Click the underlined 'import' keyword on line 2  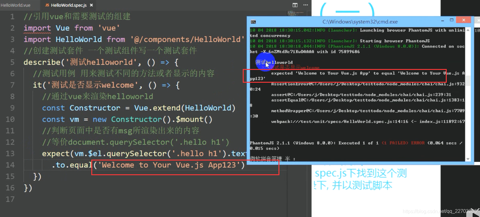coord(37,28)
